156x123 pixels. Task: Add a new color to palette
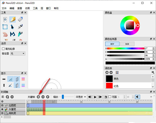tap(107, 73)
